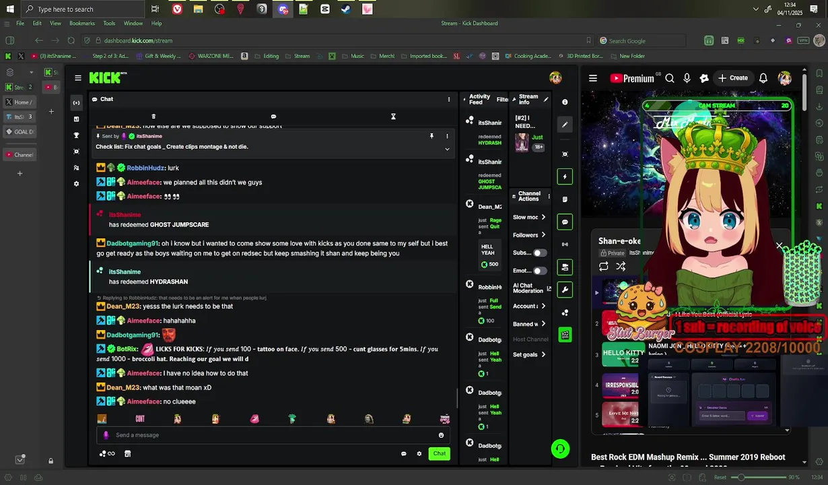Open YouTube notifications bell
Image resolution: width=828 pixels, height=485 pixels.
point(763,78)
